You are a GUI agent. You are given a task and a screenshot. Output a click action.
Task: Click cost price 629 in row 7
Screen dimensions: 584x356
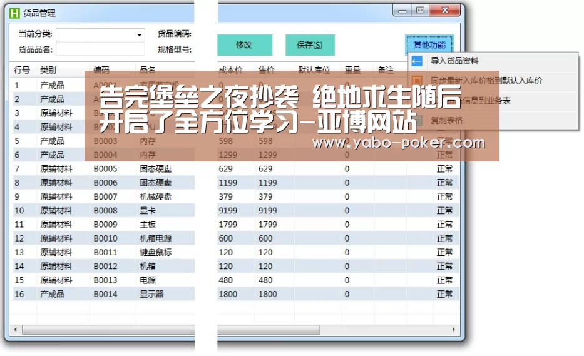[x=226, y=169]
